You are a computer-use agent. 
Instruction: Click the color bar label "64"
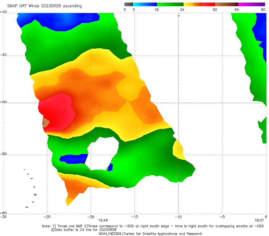(x=237, y=9)
